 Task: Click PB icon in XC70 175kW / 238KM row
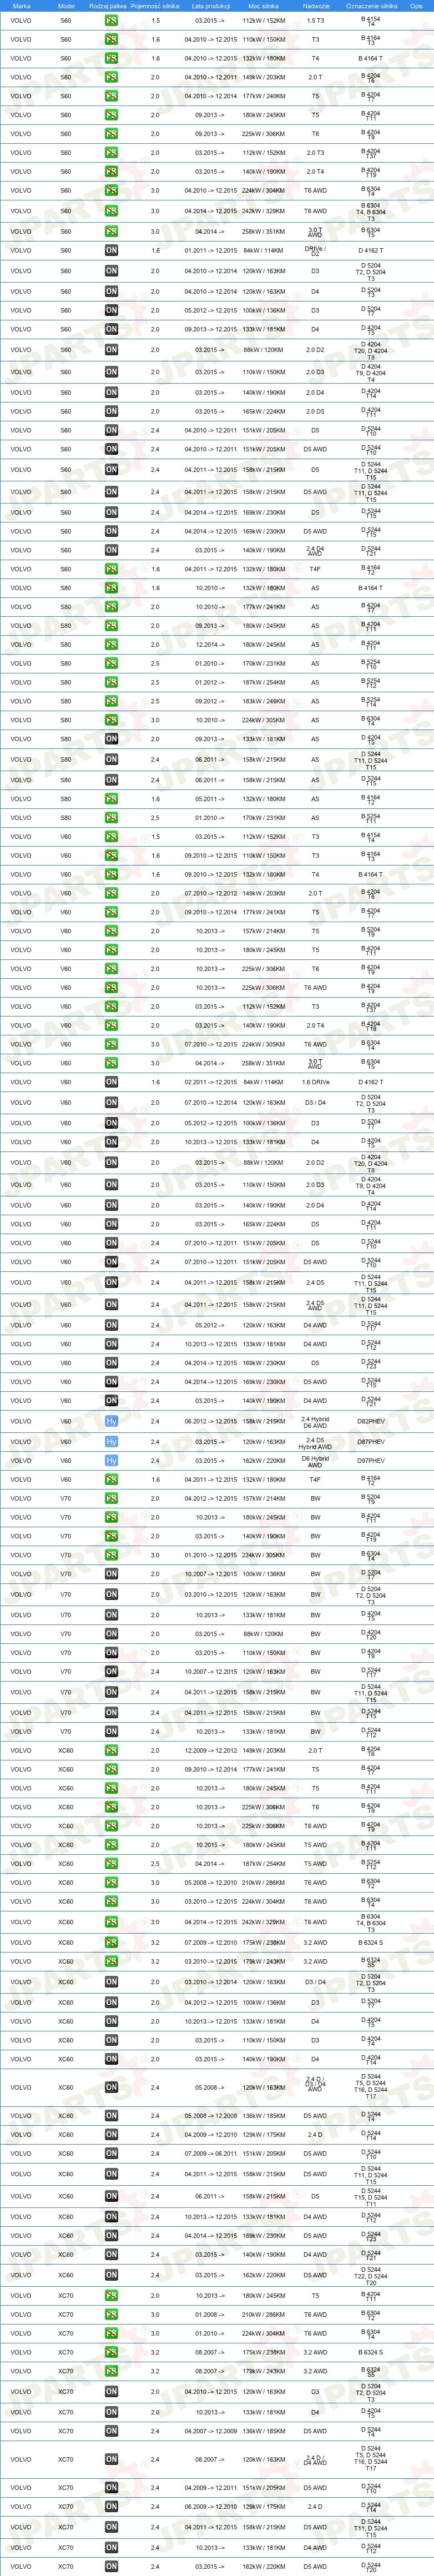tap(111, 2352)
